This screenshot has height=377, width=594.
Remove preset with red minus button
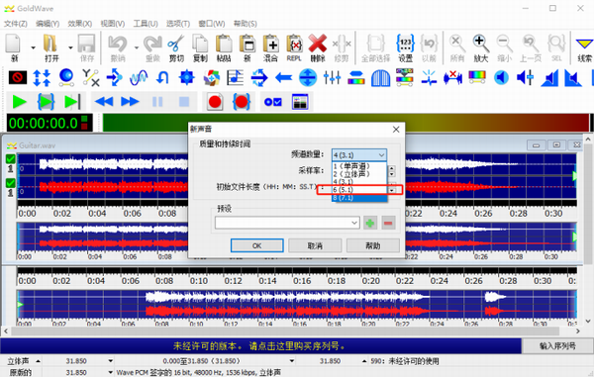click(x=388, y=223)
